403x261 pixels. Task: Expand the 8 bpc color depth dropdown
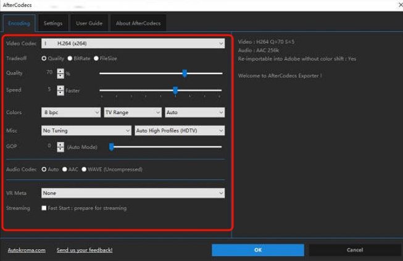(70, 113)
